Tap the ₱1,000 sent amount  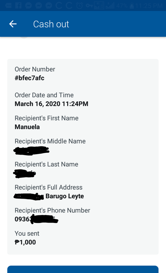(x=25, y=242)
